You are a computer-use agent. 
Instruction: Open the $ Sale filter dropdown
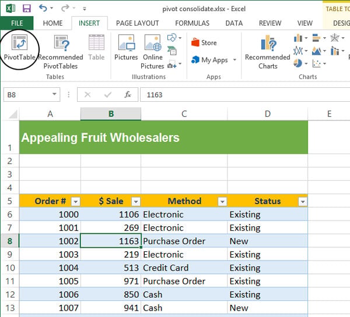[136, 202]
